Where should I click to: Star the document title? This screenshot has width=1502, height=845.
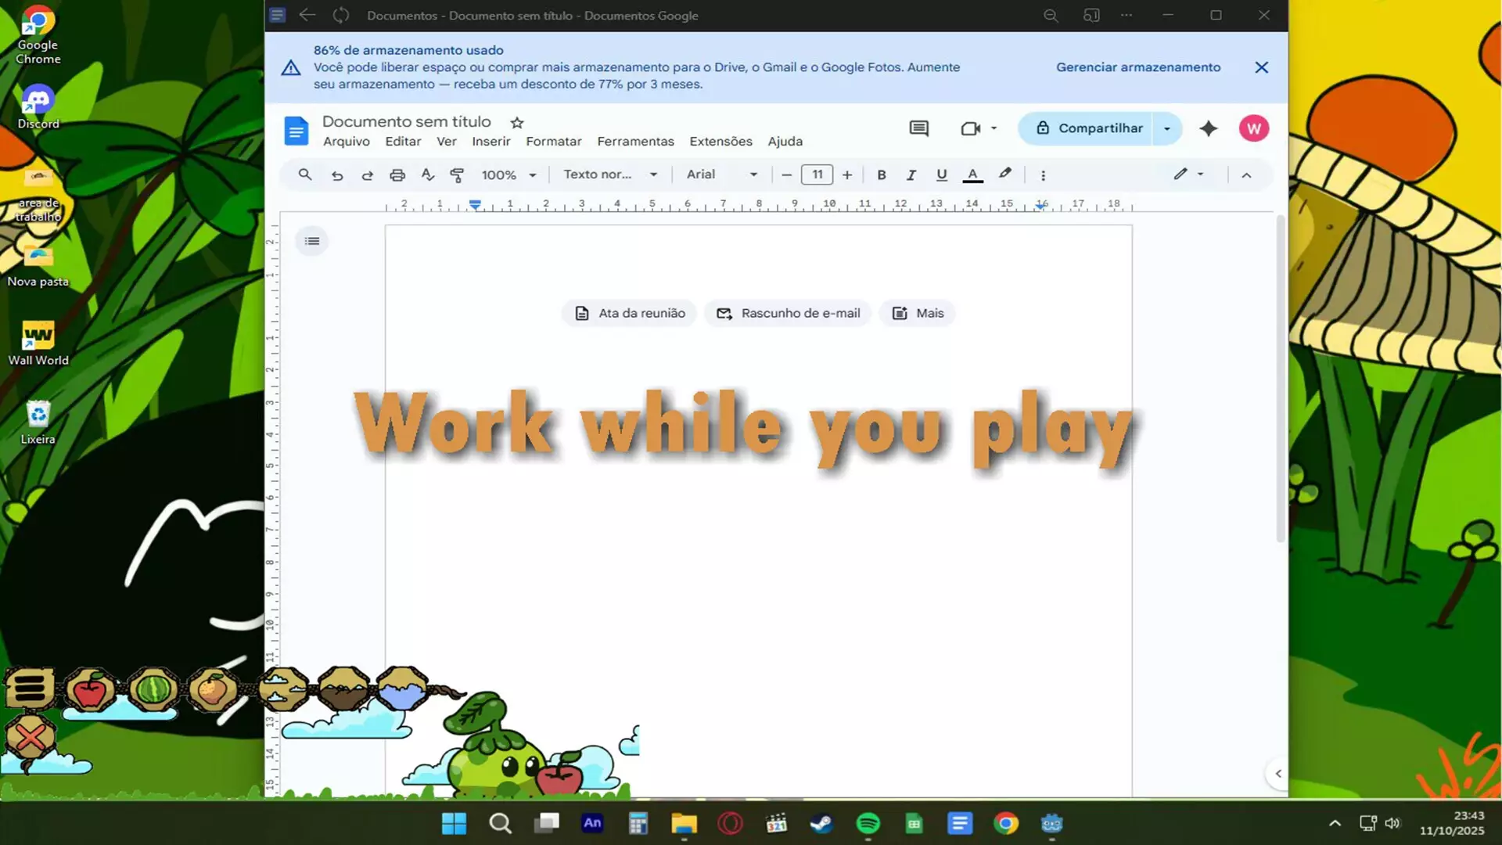click(x=517, y=122)
